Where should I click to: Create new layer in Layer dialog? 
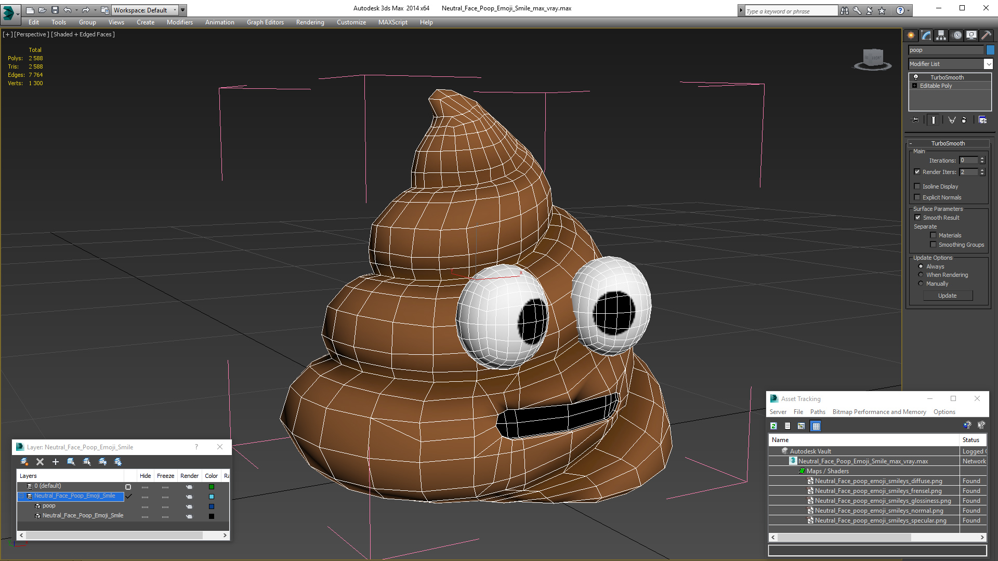coord(24,462)
